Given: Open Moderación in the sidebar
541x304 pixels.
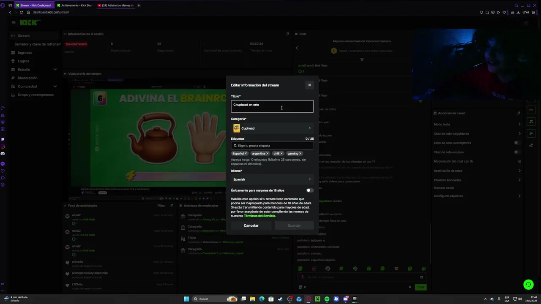Looking at the screenshot, I should 27,78.
